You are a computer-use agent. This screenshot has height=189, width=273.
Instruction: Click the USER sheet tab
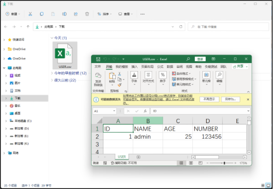tap(122, 157)
